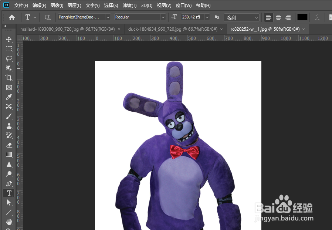Open the 帮助(H) menu

[x=203, y=6]
